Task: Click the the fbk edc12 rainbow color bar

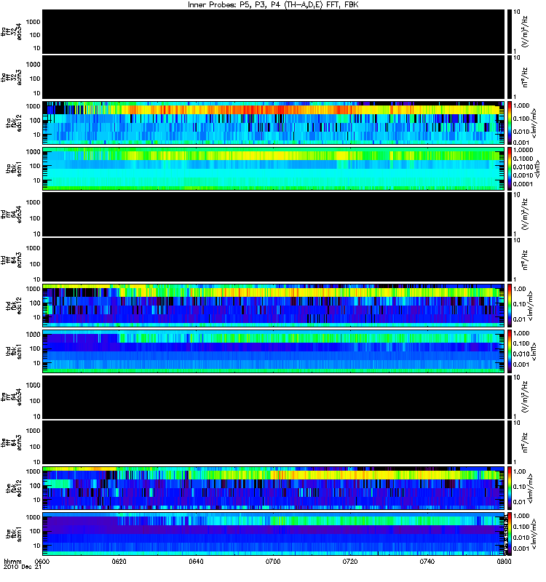Action: point(510,488)
